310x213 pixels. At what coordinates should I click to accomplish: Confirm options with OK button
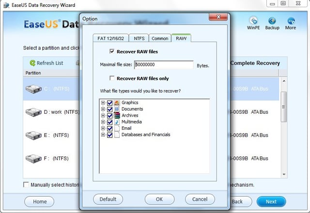click(159, 199)
